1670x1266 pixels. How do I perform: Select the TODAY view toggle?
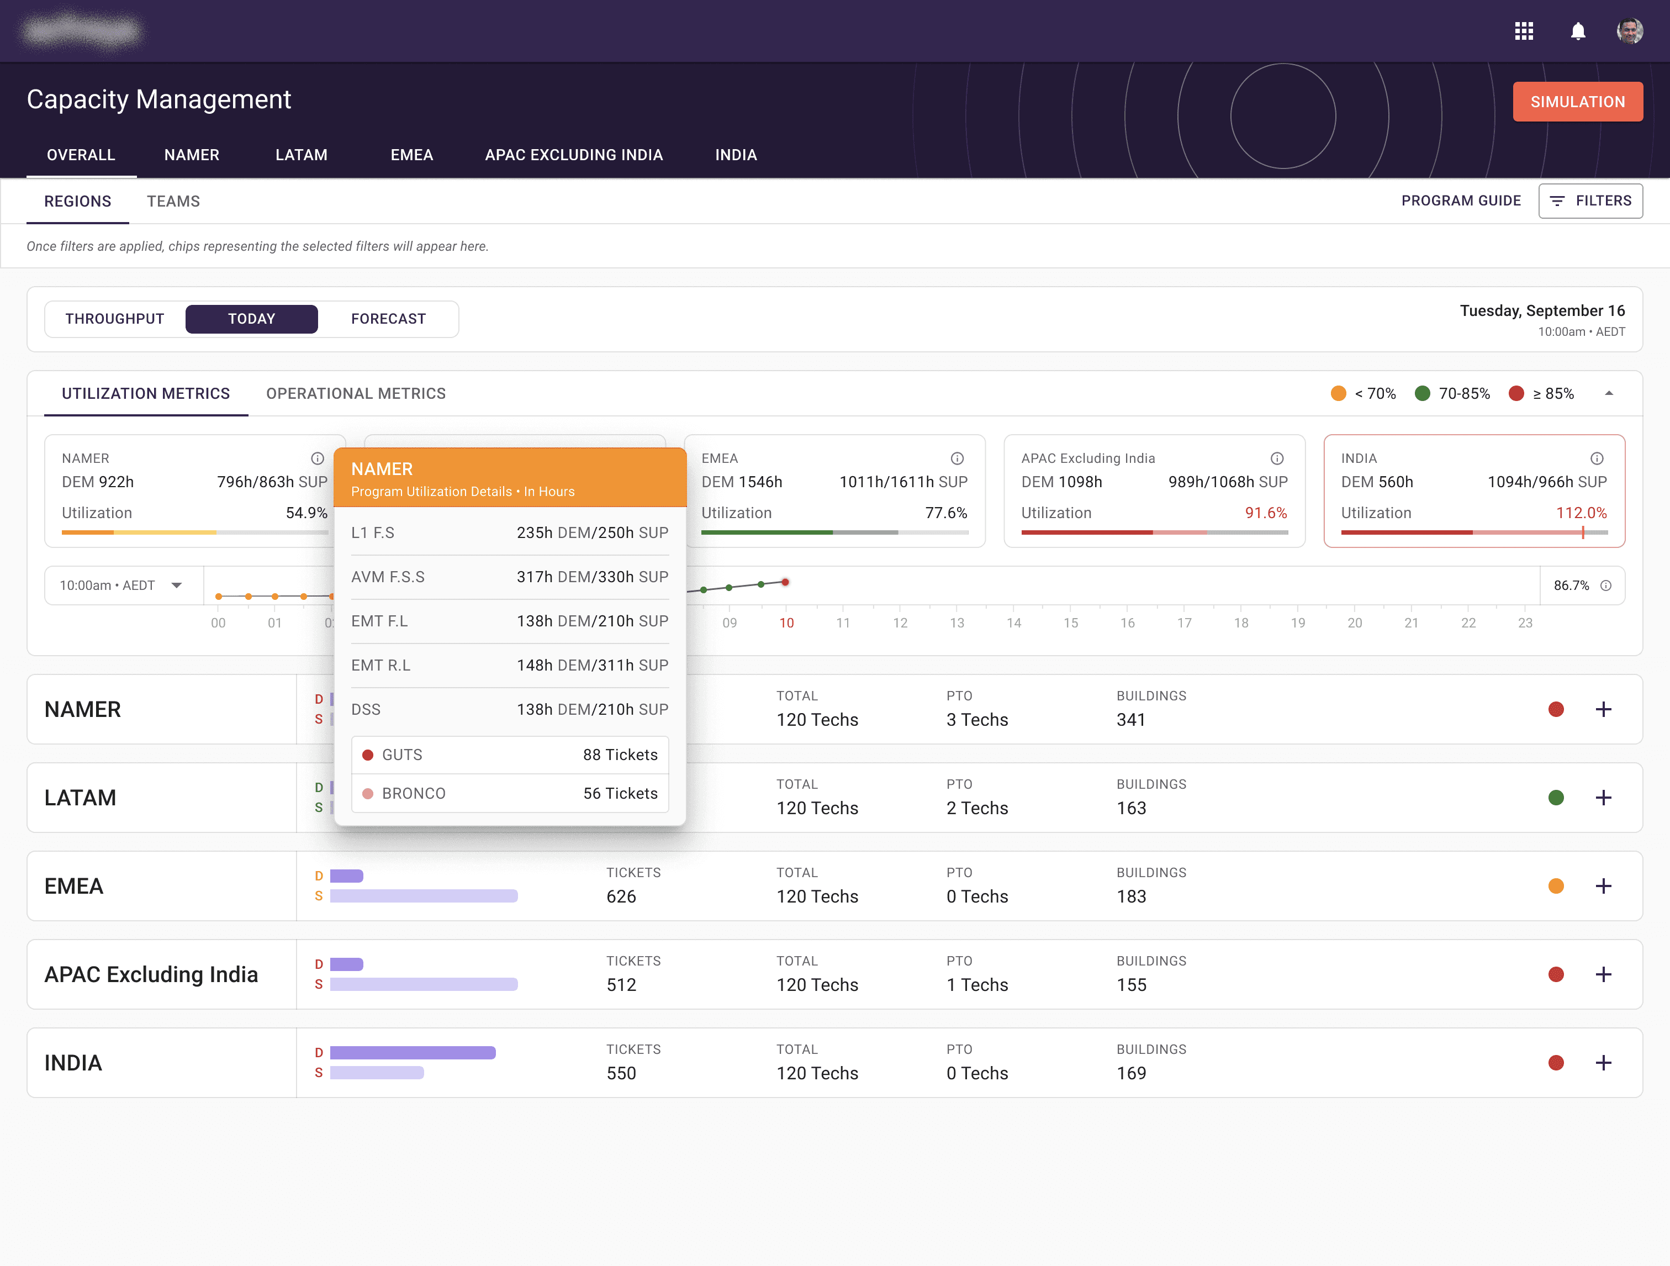pos(251,319)
